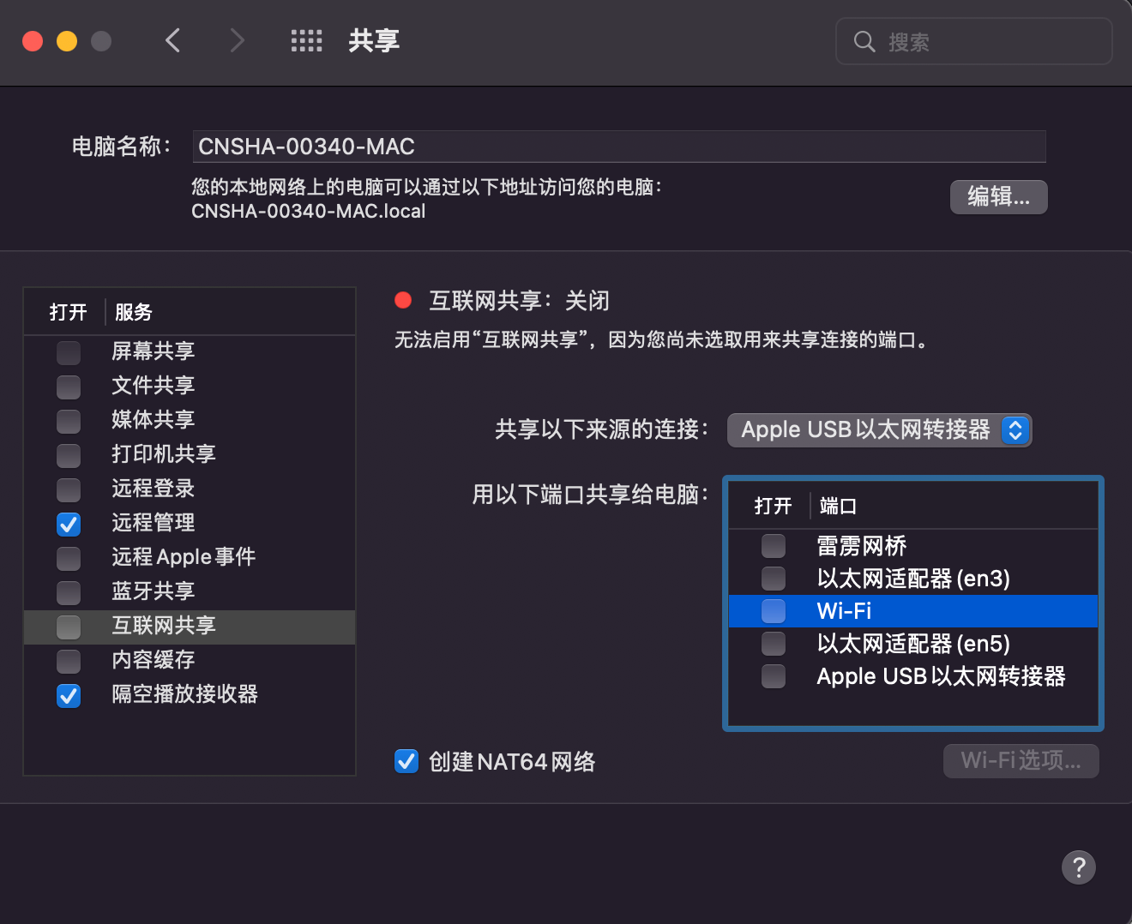The image size is (1132, 924).
Task: Select 远程 Apple 事件 service row
Action: point(190,557)
